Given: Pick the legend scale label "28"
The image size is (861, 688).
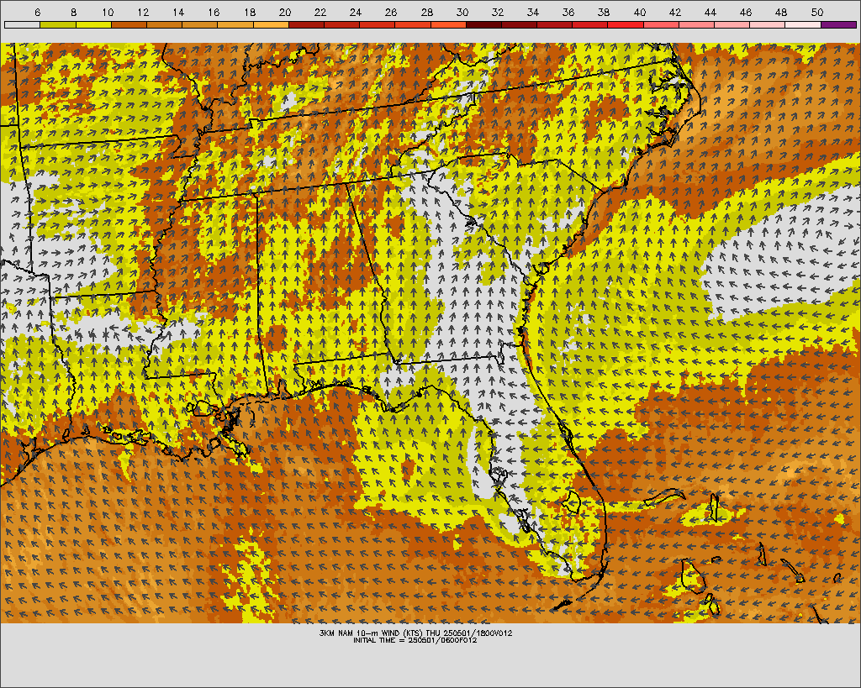Looking at the screenshot, I should click(426, 12).
